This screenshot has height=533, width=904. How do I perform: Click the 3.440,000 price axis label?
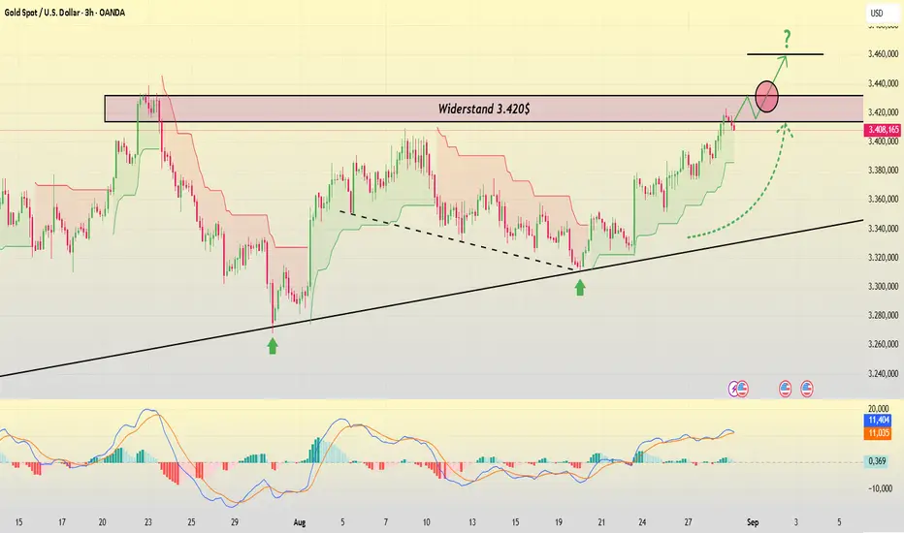[883, 83]
